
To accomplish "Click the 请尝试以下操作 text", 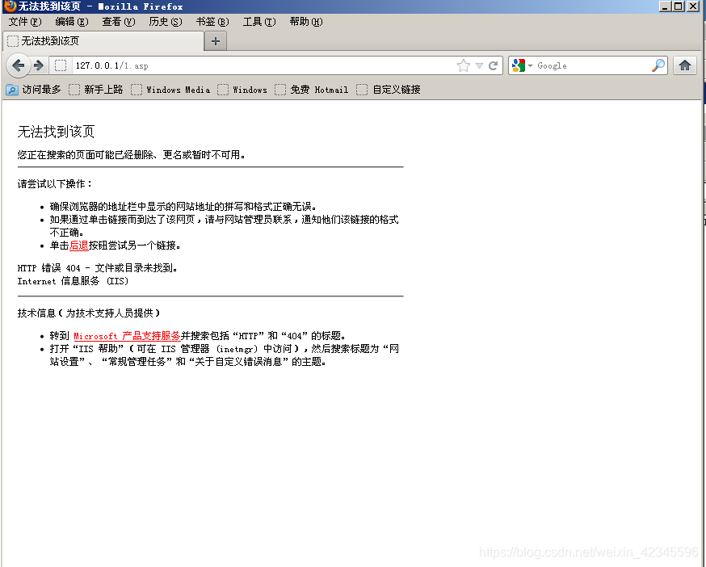I will pyautogui.click(x=54, y=183).
